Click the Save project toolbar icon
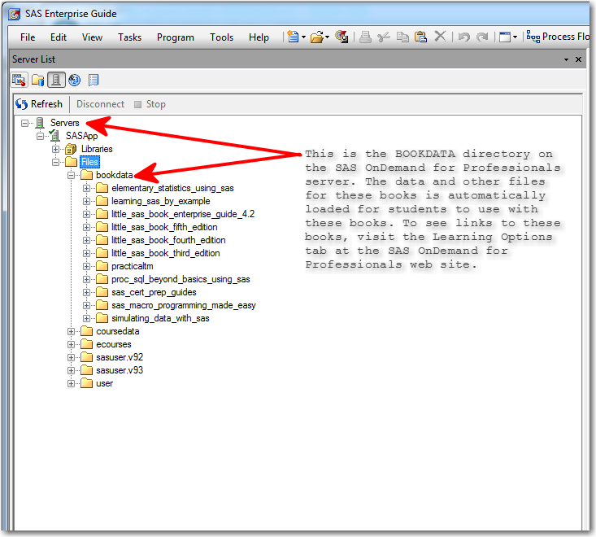This screenshot has height=537, width=596. pos(342,37)
